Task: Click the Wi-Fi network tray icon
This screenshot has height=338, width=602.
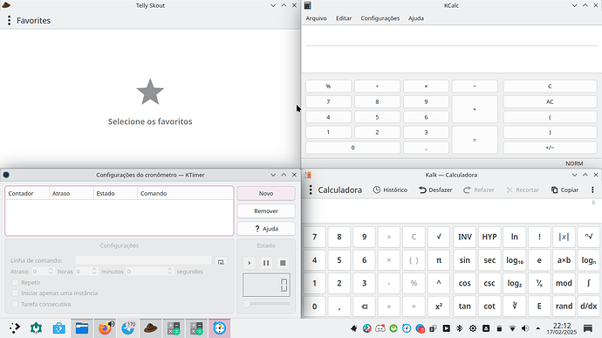Action: point(512,328)
